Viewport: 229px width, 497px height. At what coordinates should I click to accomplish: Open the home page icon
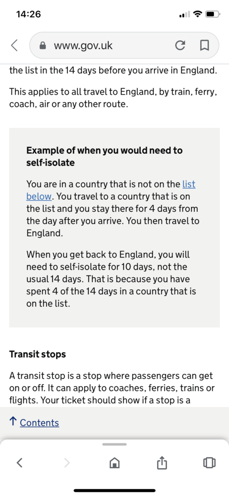coord(114,463)
